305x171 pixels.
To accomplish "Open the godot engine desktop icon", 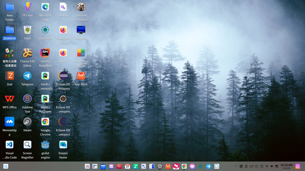I will click(45, 144).
